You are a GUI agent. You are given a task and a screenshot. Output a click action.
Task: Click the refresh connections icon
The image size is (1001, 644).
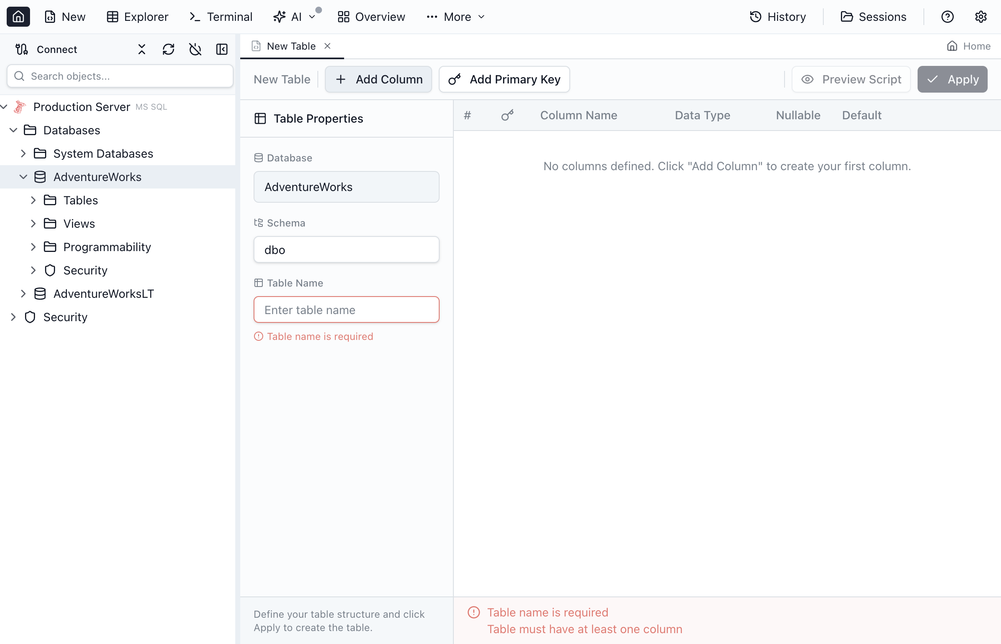tap(168, 49)
